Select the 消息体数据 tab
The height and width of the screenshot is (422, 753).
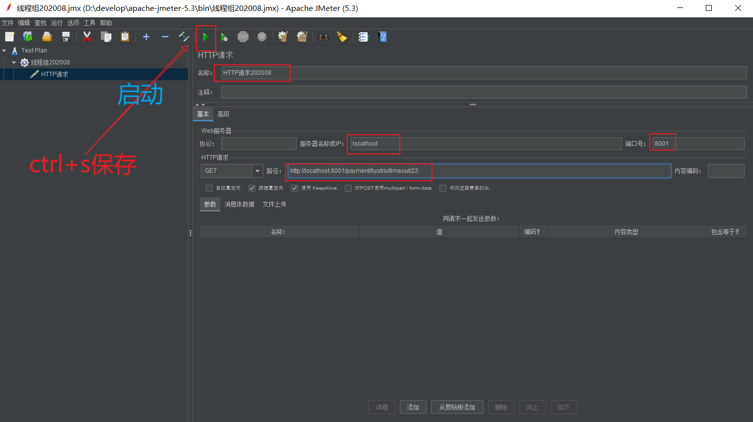click(239, 204)
